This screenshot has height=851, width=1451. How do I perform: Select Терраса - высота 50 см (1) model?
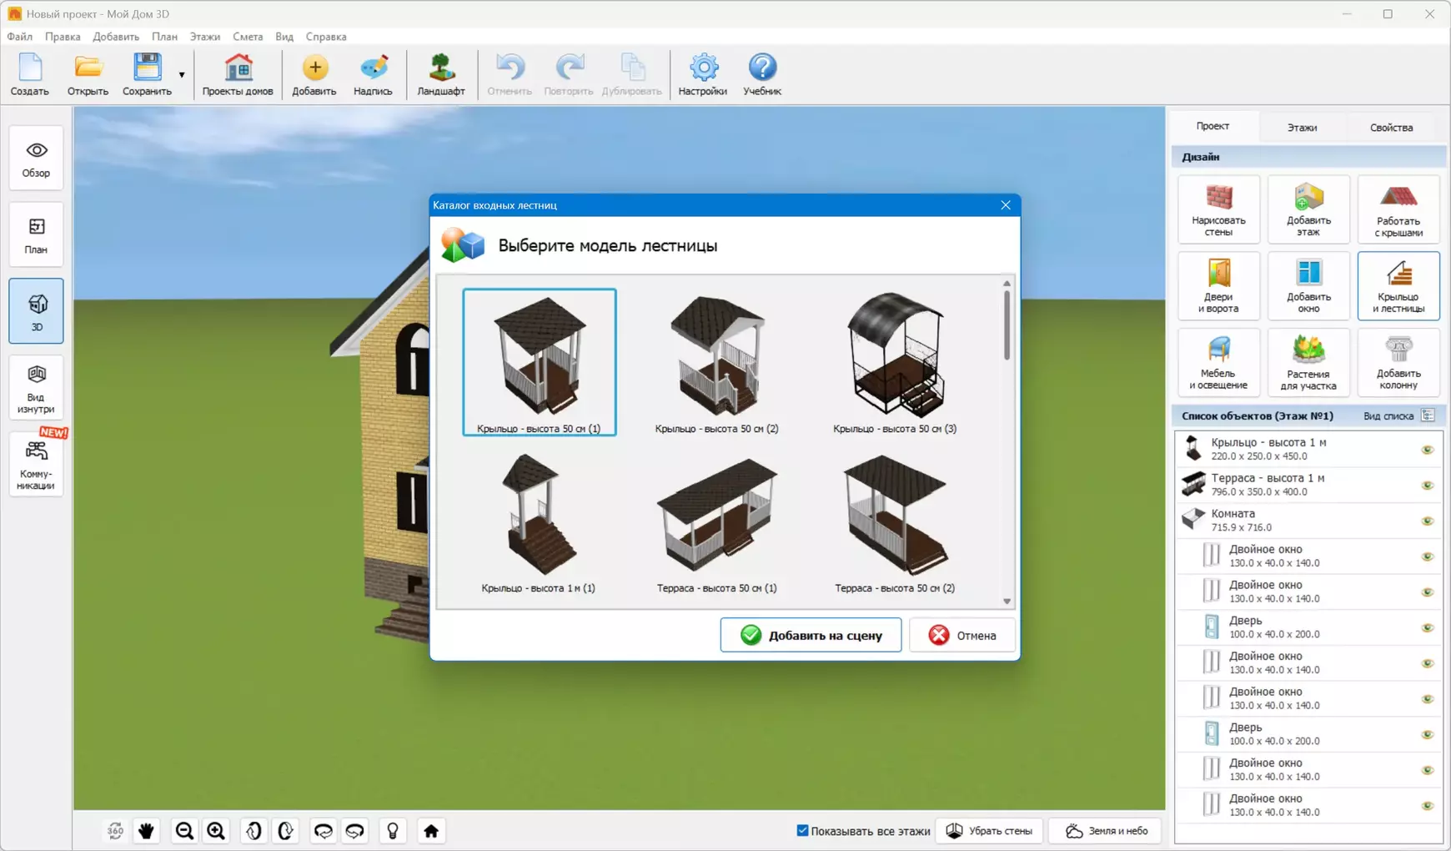(x=717, y=523)
